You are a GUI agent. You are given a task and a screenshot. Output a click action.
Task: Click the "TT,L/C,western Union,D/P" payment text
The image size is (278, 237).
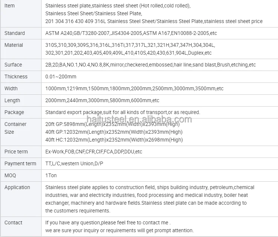tap(74, 163)
